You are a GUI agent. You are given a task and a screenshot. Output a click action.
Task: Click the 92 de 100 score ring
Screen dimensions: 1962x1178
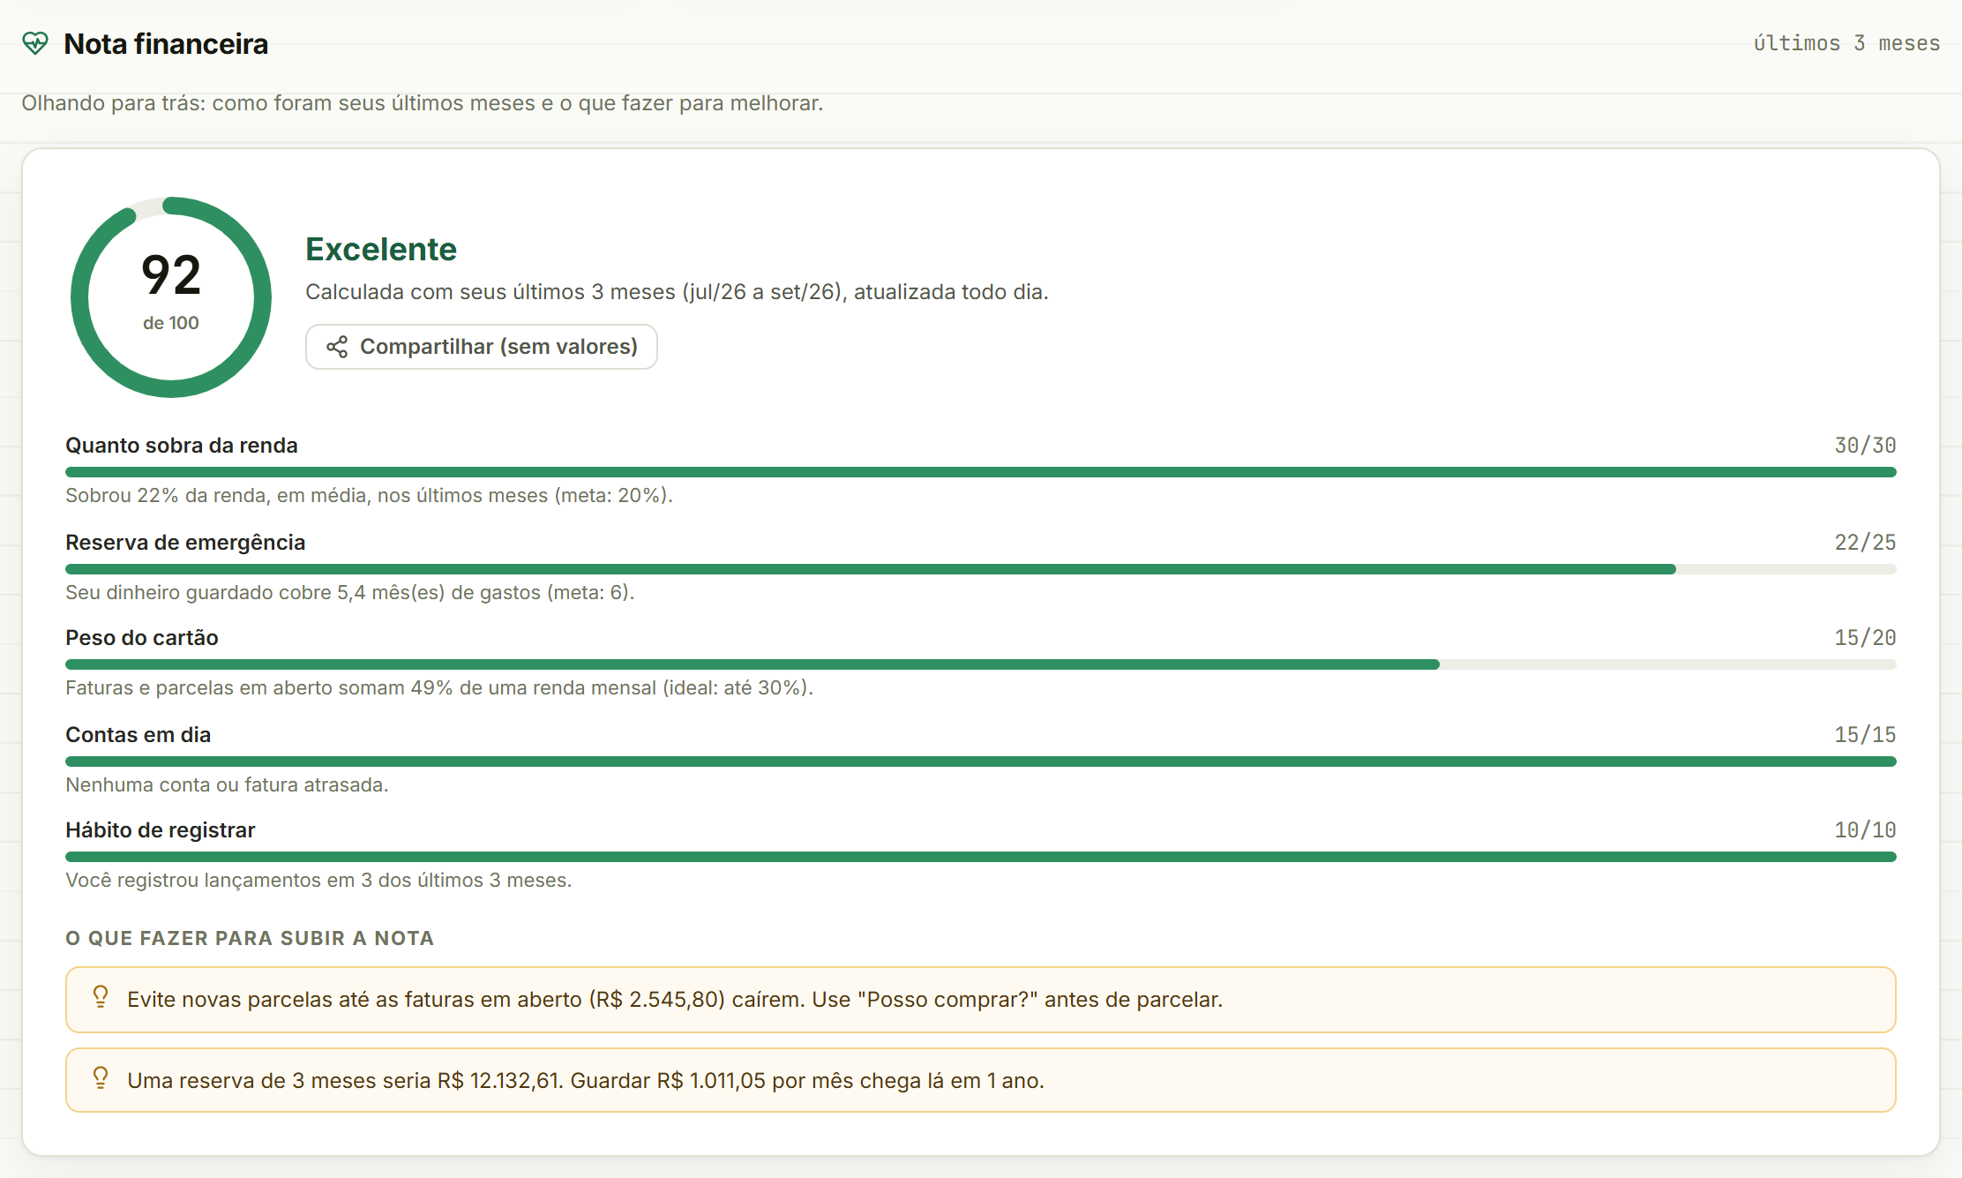coord(171,297)
